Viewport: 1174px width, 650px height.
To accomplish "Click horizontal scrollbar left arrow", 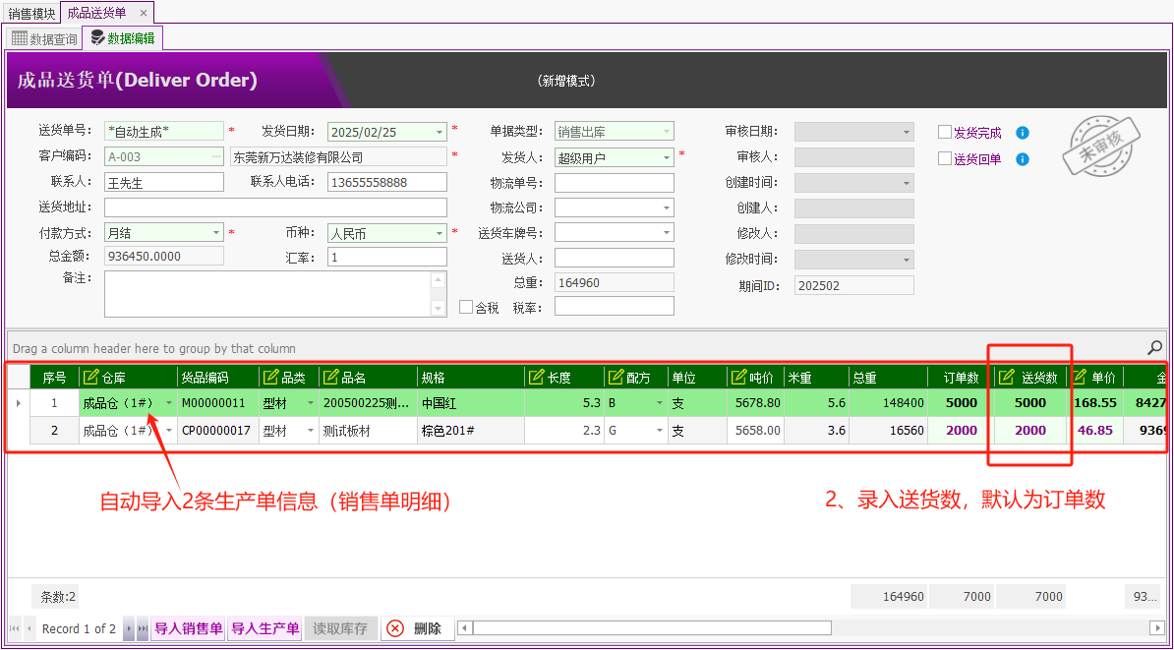I will click(x=465, y=627).
